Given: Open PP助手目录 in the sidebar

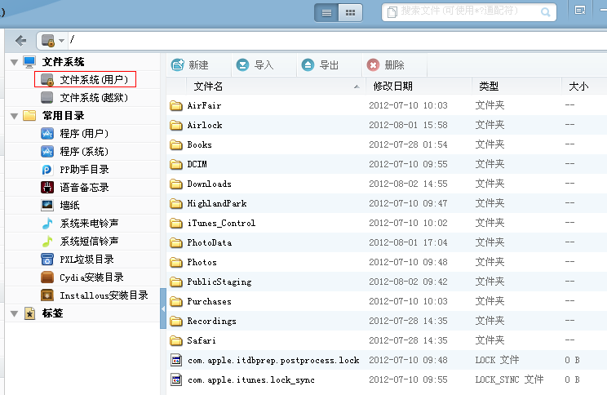Looking at the screenshot, I should coord(84,170).
